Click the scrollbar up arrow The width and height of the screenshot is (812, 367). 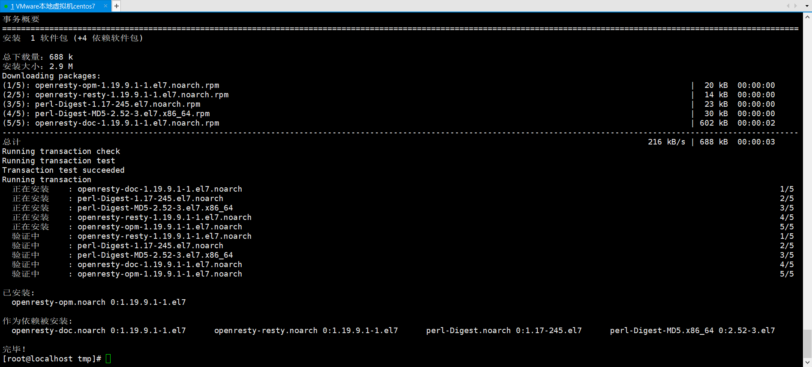pos(807,17)
